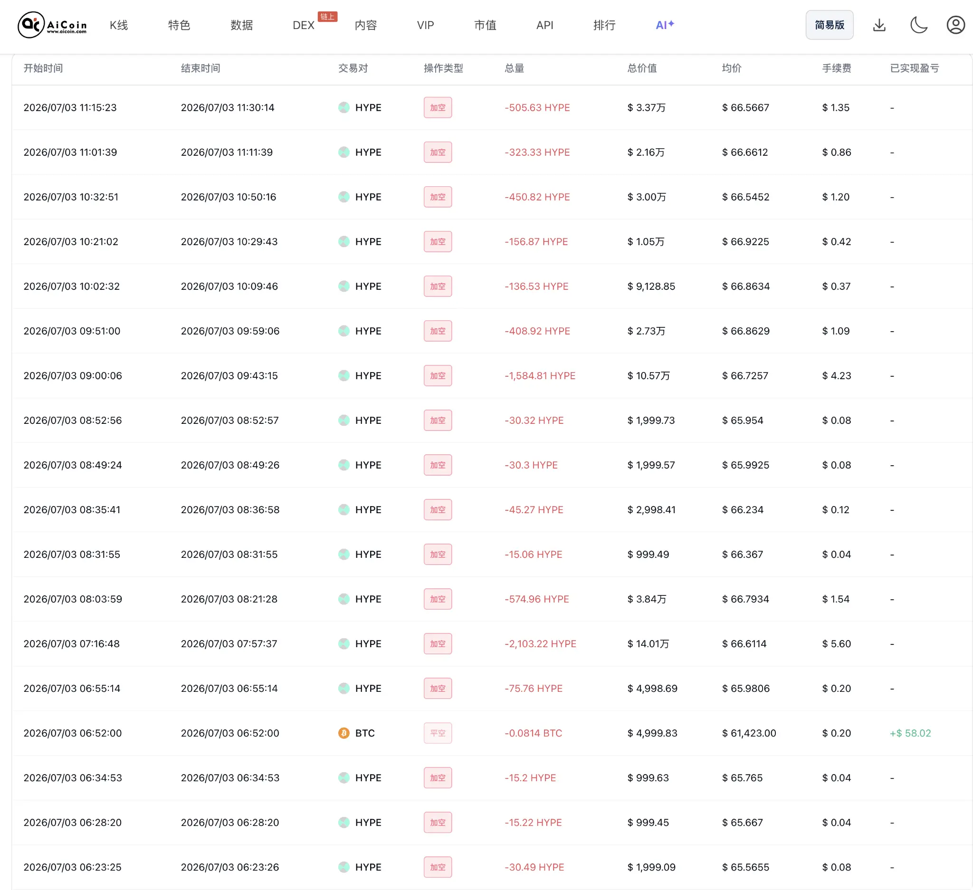The image size is (973, 890).
Task: Click HYPE coin icon in 11:15:23 row
Action: (x=343, y=107)
